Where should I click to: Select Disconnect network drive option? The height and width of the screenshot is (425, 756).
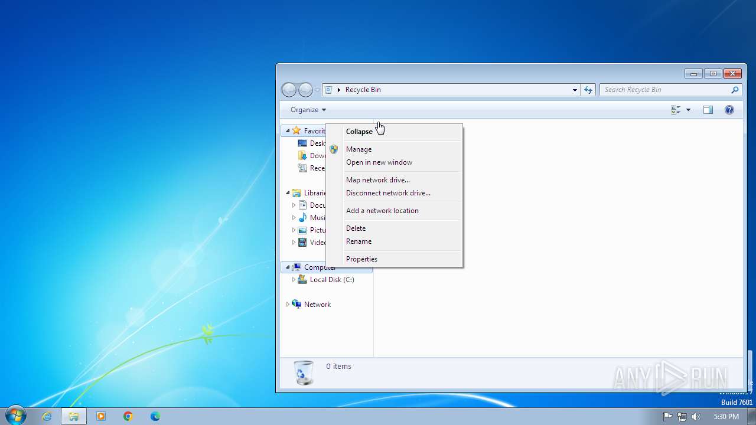(394, 193)
